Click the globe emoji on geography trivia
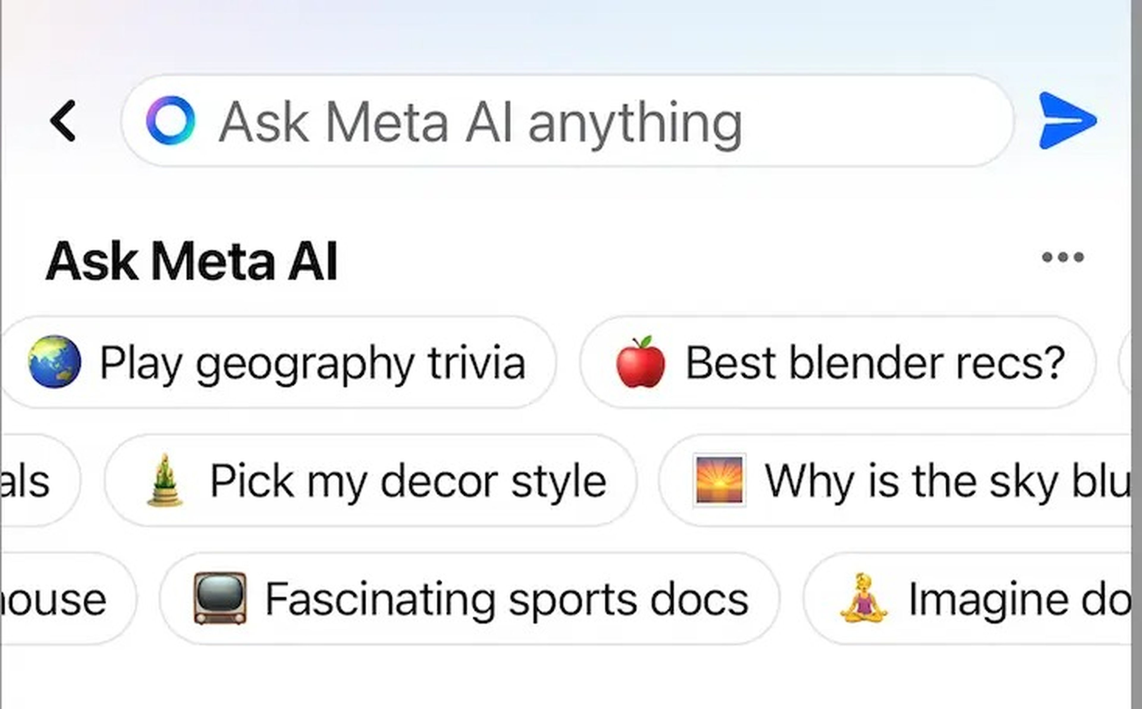The width and height of the screenshot is (1142, 709). [x=54, y=362]
